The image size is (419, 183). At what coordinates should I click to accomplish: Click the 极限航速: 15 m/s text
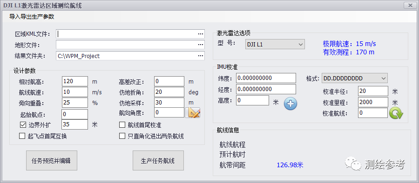click(349, 44)
